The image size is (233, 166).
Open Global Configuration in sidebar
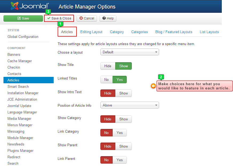(x=23, y=37)
